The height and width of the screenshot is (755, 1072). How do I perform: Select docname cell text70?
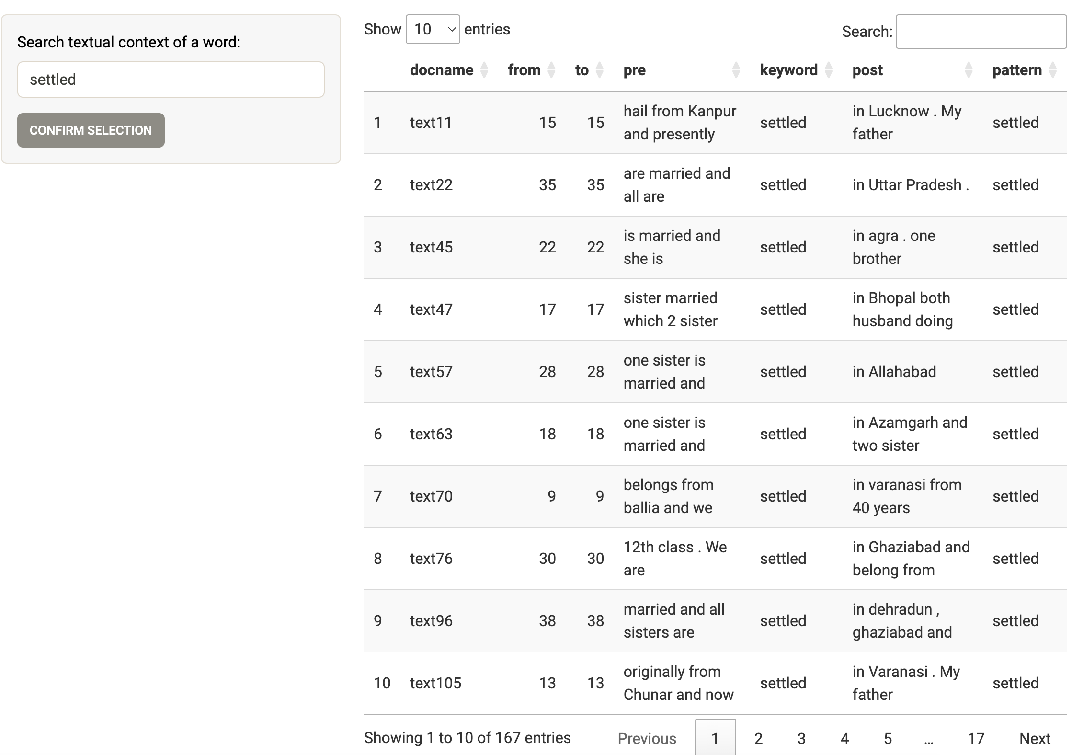pyautogui.click(x=431, y=496)
